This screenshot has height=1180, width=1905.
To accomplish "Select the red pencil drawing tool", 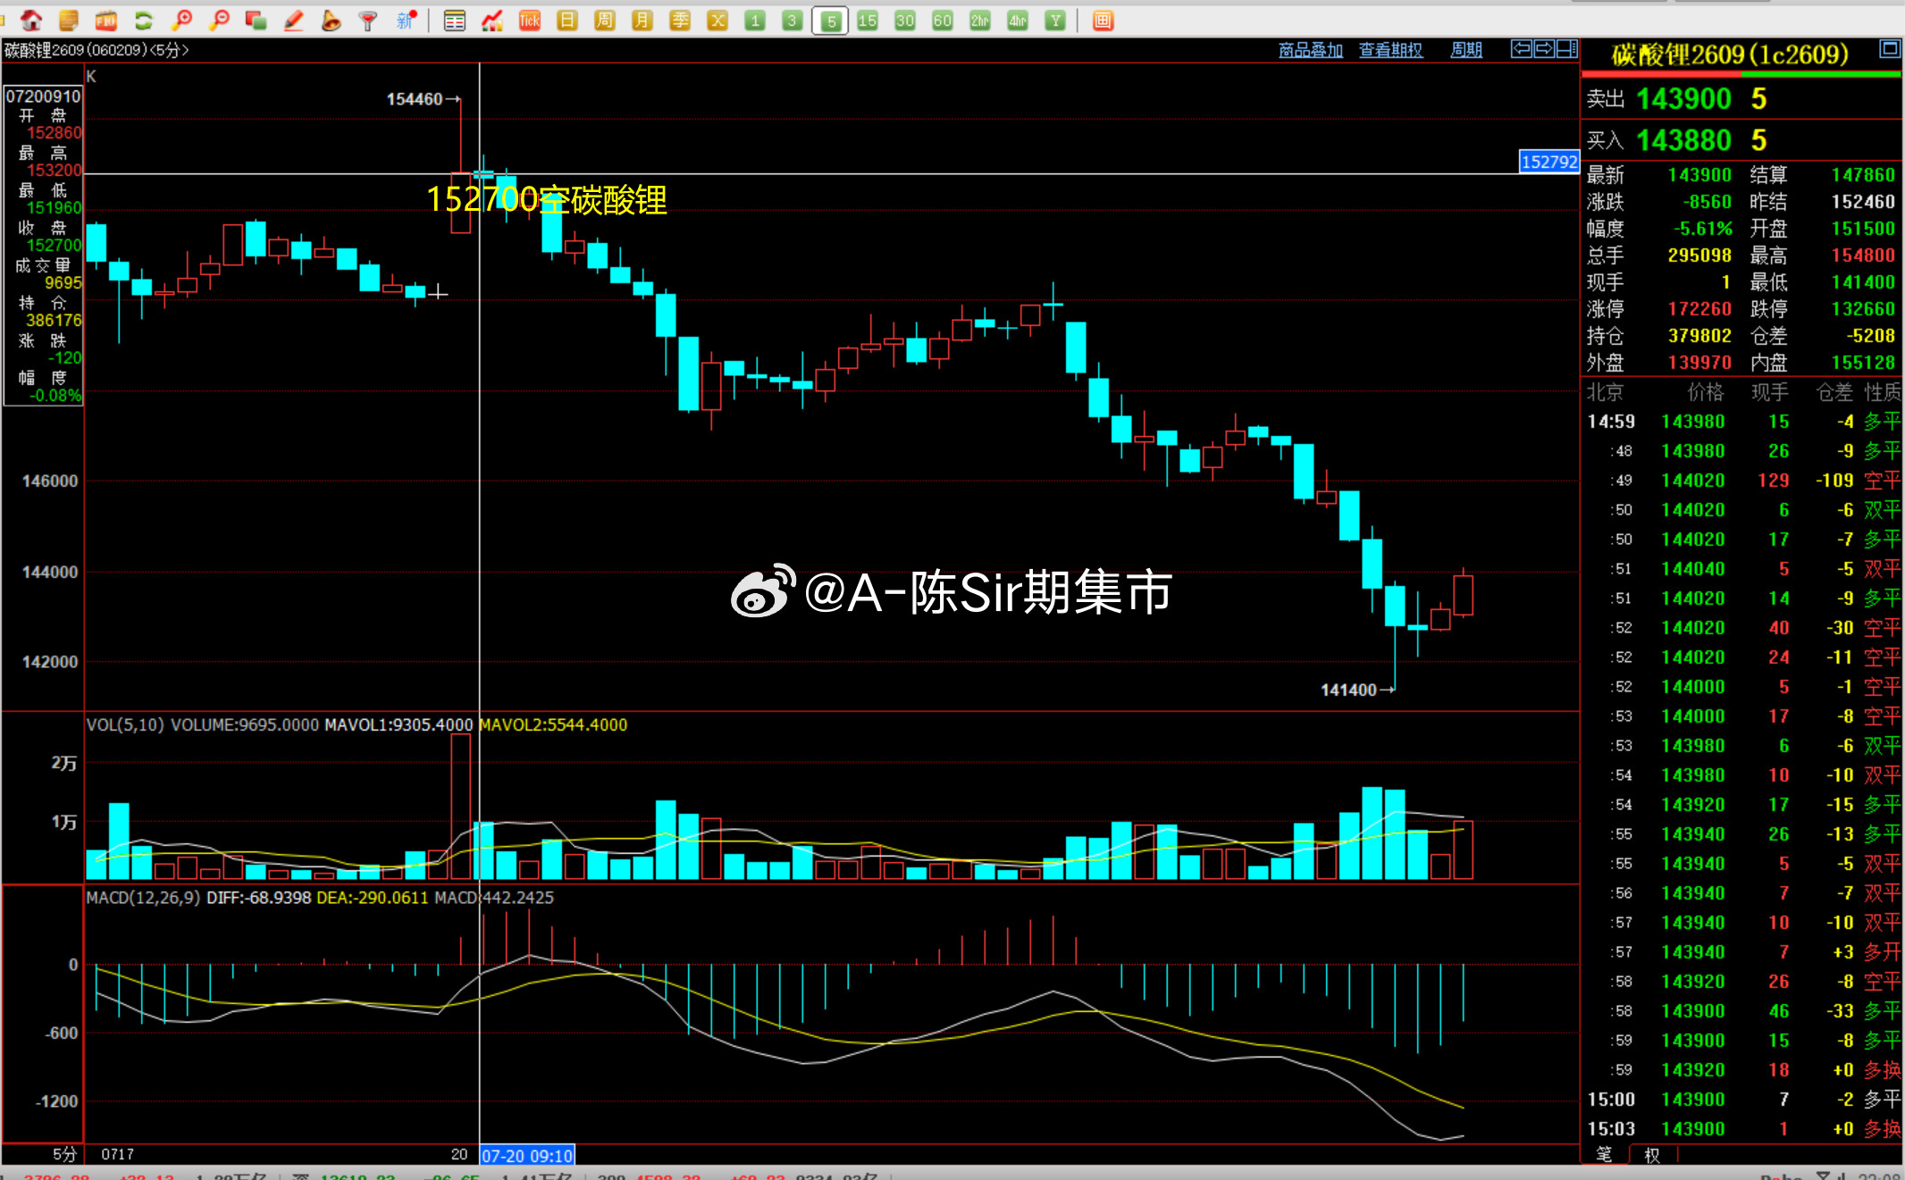I will pos(294,20).
